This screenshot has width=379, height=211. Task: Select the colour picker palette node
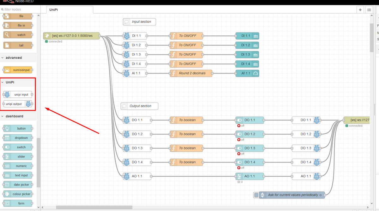18,194
